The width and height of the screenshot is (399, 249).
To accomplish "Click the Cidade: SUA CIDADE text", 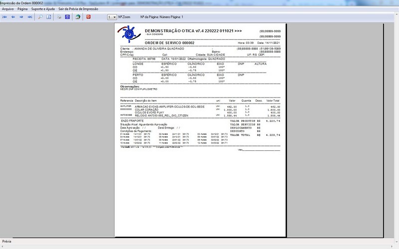I will point(210,55).
